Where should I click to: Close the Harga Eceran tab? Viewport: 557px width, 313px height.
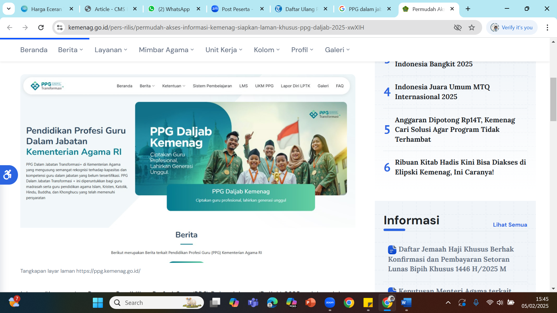[x=71, y=9]
